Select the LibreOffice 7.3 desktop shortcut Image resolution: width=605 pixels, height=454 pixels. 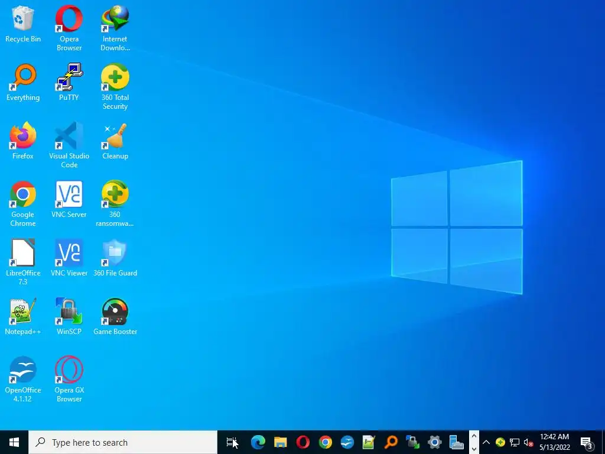23,262
